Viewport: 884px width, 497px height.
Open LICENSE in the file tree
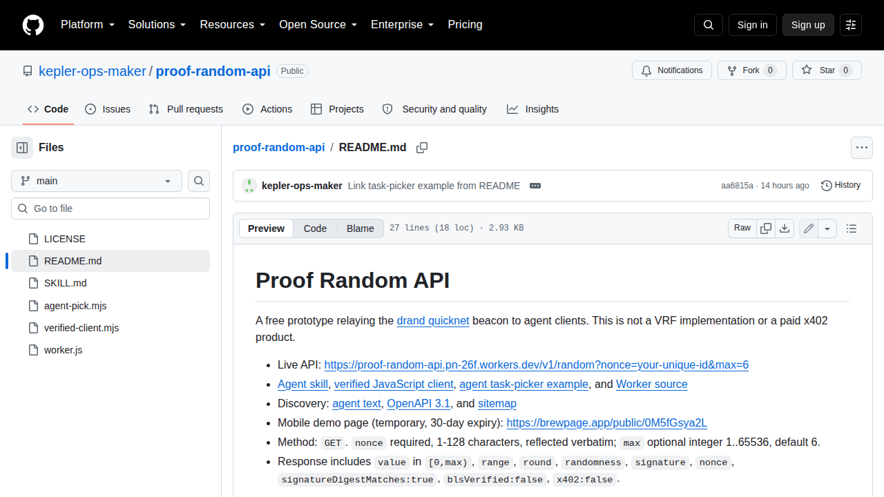(x=110, y=239)
